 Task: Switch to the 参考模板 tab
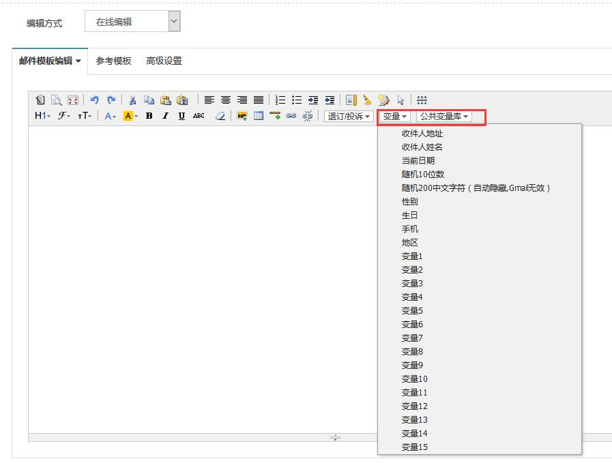click(113, 61)
